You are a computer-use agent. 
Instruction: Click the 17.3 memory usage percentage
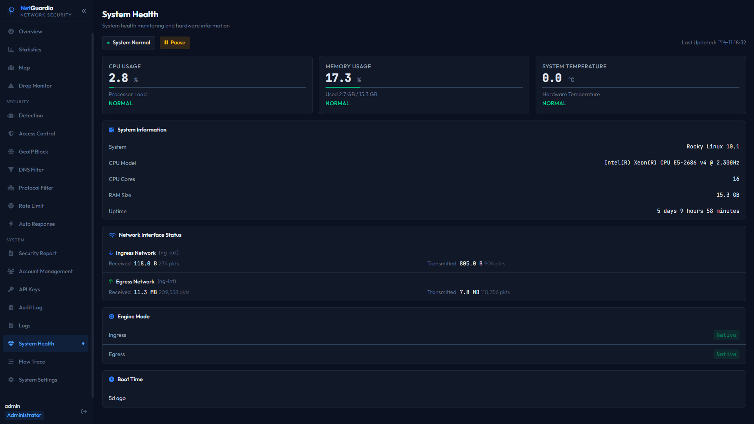pos(338,78)
